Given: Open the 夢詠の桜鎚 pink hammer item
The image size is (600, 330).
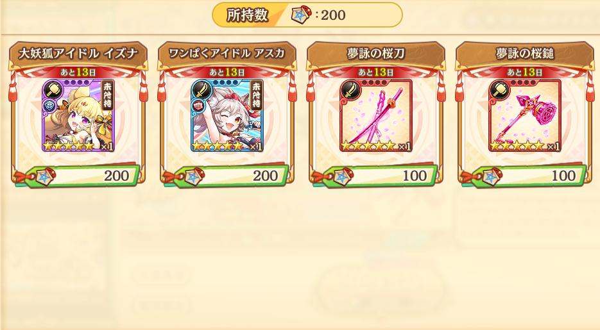Looking at the screenshot, I should (x=525, y=116).
